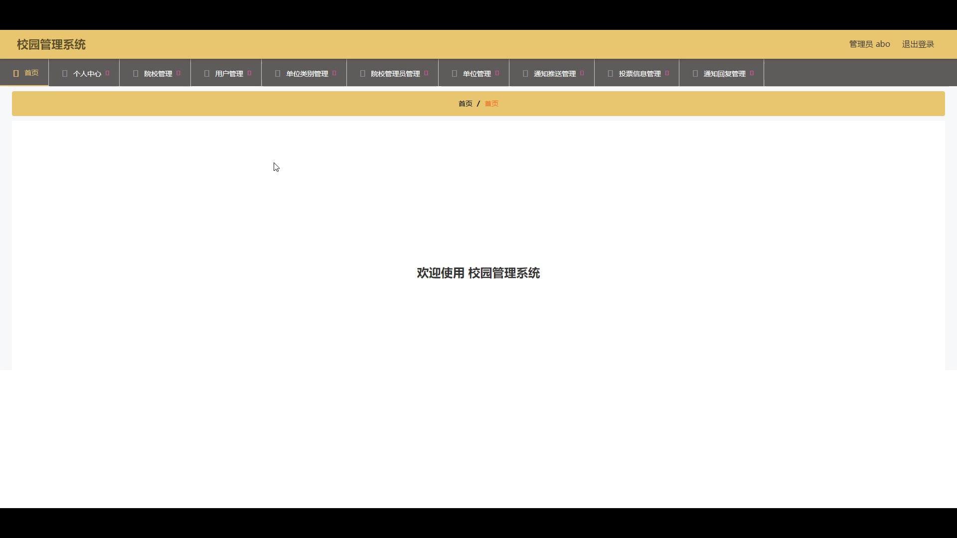Expand the 单位类别管理 dropdown arrow
Screen dimensions: 957x538
(334, 73)
